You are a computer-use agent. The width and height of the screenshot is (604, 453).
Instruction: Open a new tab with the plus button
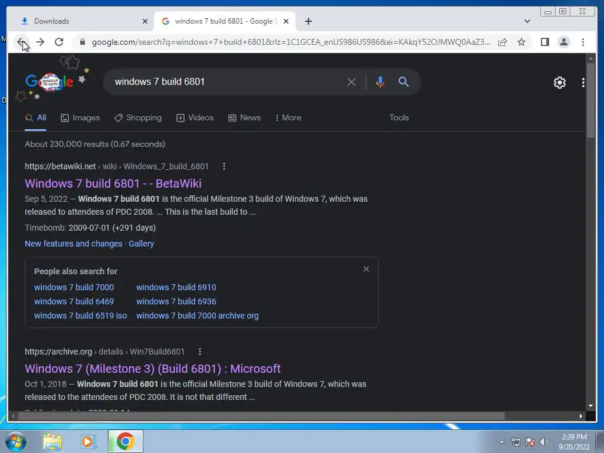click(308, 21)
